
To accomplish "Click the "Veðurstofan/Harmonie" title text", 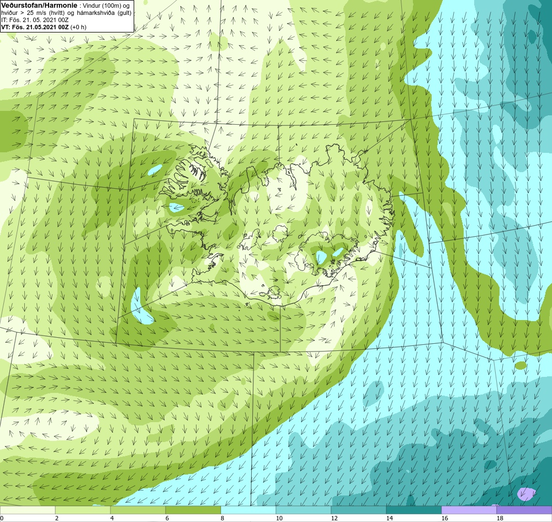I will pyautogui.click(x=39, y=6).
